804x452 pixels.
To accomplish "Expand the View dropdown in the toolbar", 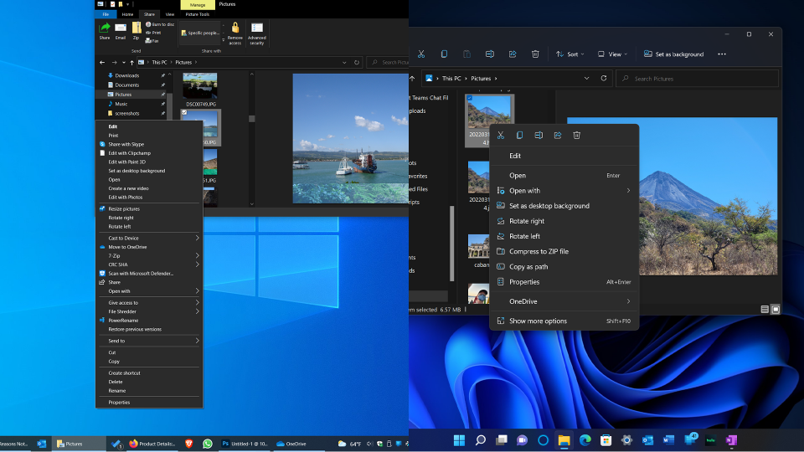I will coord(612,54).
